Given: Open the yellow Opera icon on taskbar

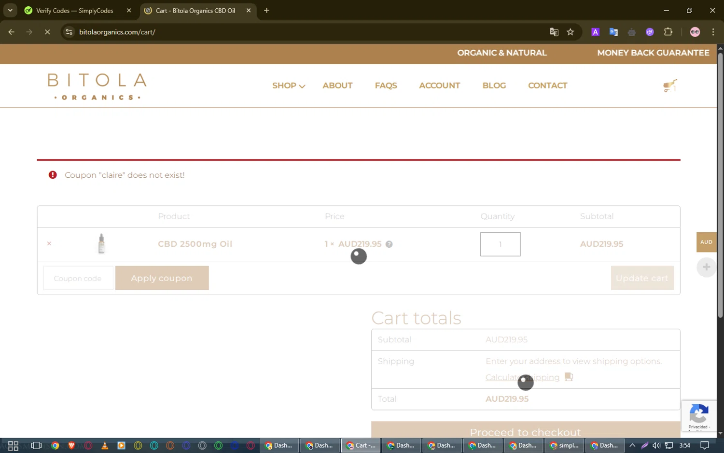Looking at the screenshot, I should 138,445.
